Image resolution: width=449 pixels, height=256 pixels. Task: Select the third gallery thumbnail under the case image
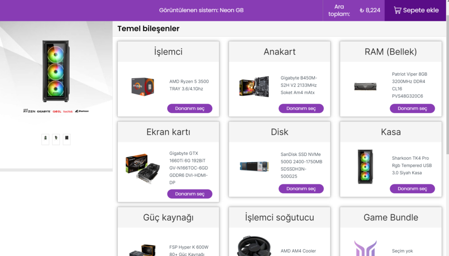67,139
